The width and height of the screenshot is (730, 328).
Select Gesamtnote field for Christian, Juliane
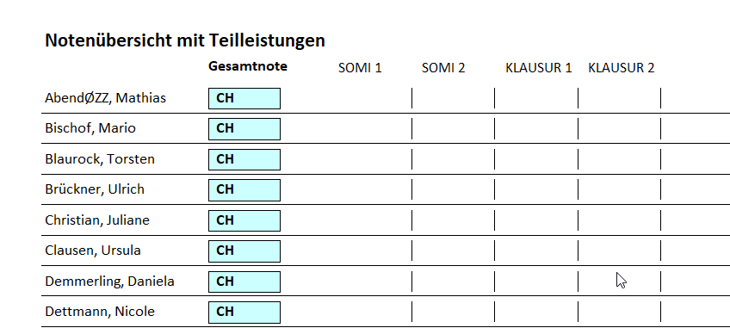point(244,220)
